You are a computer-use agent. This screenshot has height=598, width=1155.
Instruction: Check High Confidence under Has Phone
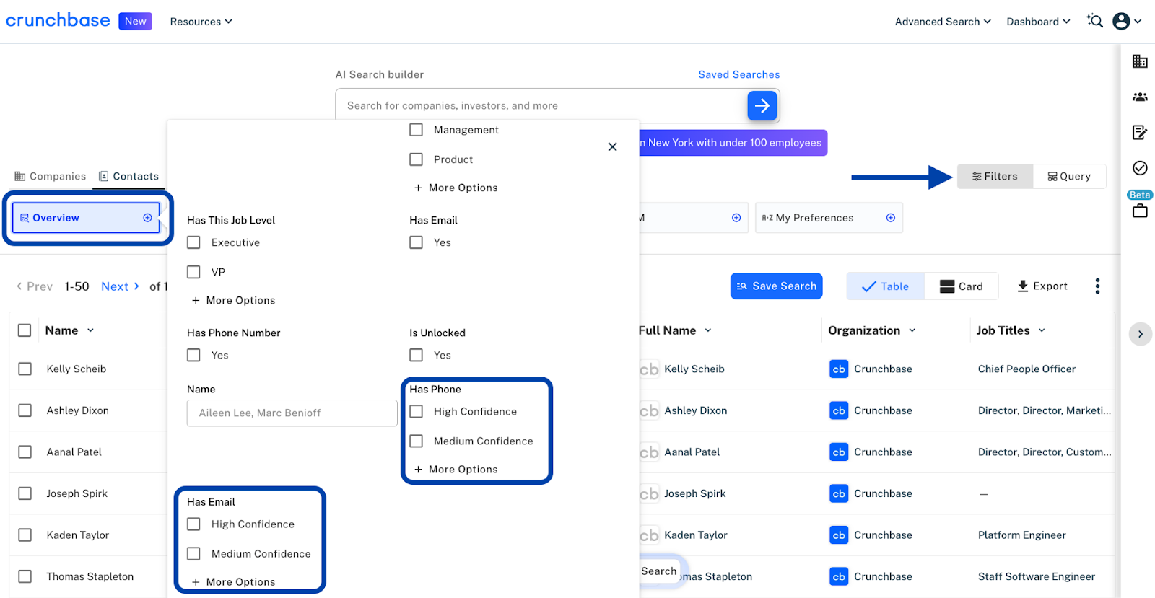(417, 411)
